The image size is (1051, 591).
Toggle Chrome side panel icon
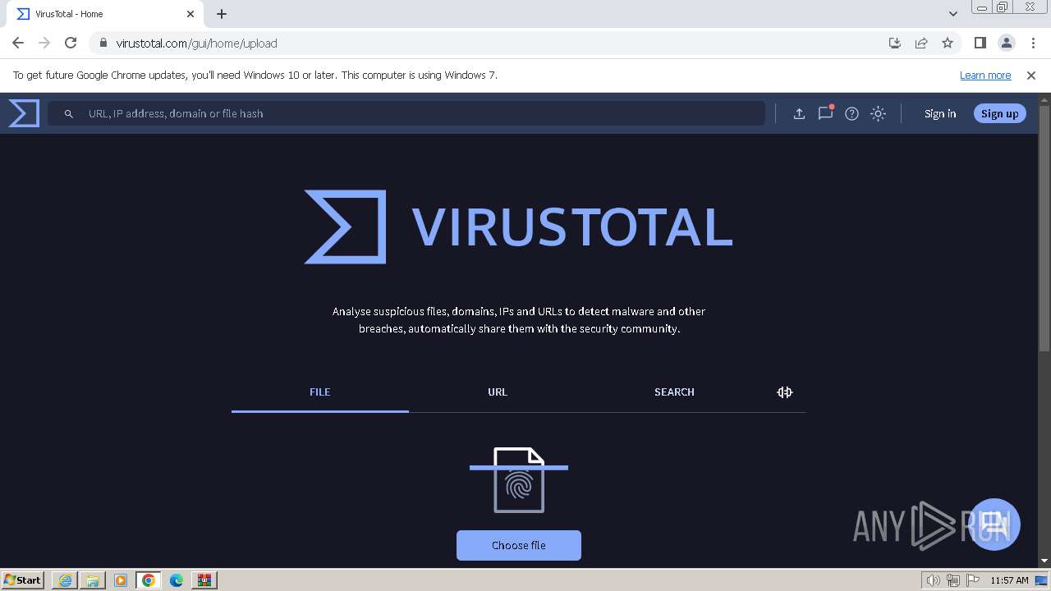coord(980,43)
